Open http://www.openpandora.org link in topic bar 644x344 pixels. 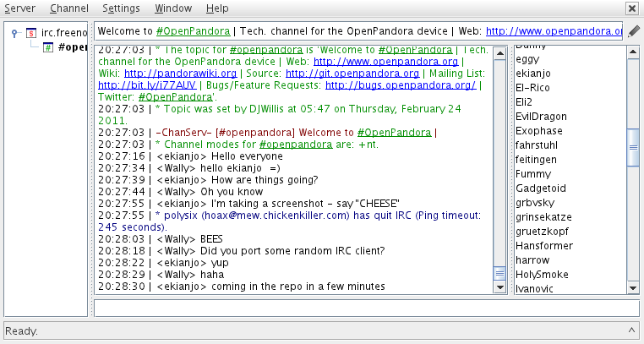pyautogui.click(x=554, y=31)
